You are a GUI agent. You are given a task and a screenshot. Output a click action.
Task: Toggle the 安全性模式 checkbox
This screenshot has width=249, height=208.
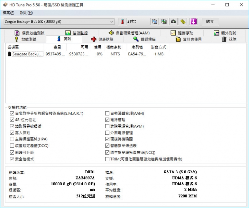pyautogui.click(x=12, y=159)
